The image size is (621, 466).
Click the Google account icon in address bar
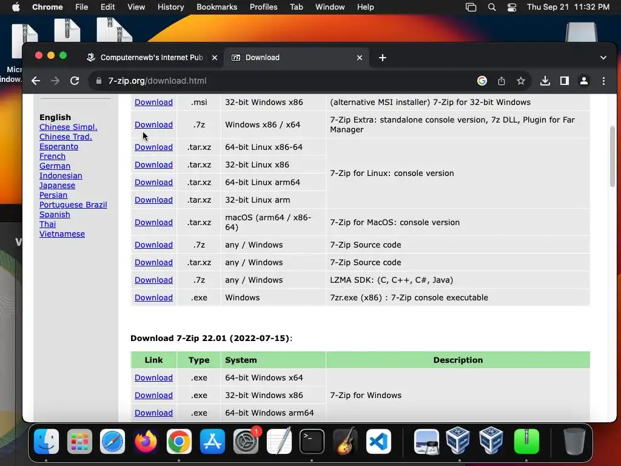(482, 81)
